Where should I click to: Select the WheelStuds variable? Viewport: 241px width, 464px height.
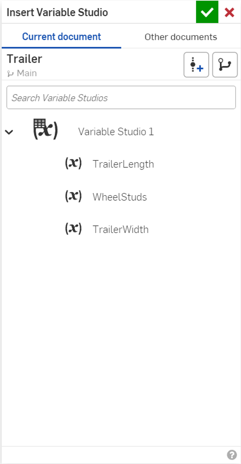120,197
